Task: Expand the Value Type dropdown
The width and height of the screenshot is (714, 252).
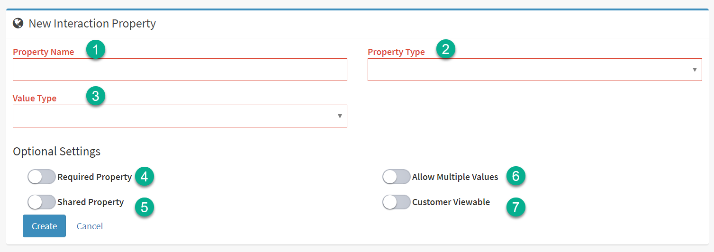Action: click(x=180, y=116)
